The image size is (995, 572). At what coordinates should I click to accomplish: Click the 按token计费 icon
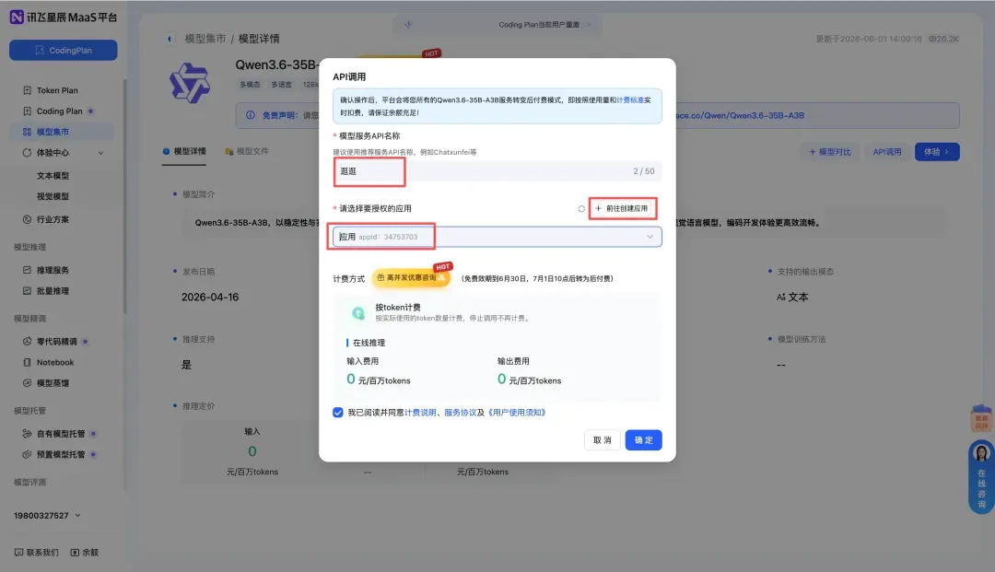click(x=358, y=312)
